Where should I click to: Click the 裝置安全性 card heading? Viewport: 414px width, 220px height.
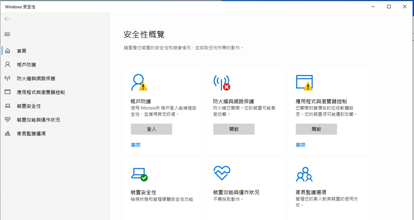[x=143, y=192]
